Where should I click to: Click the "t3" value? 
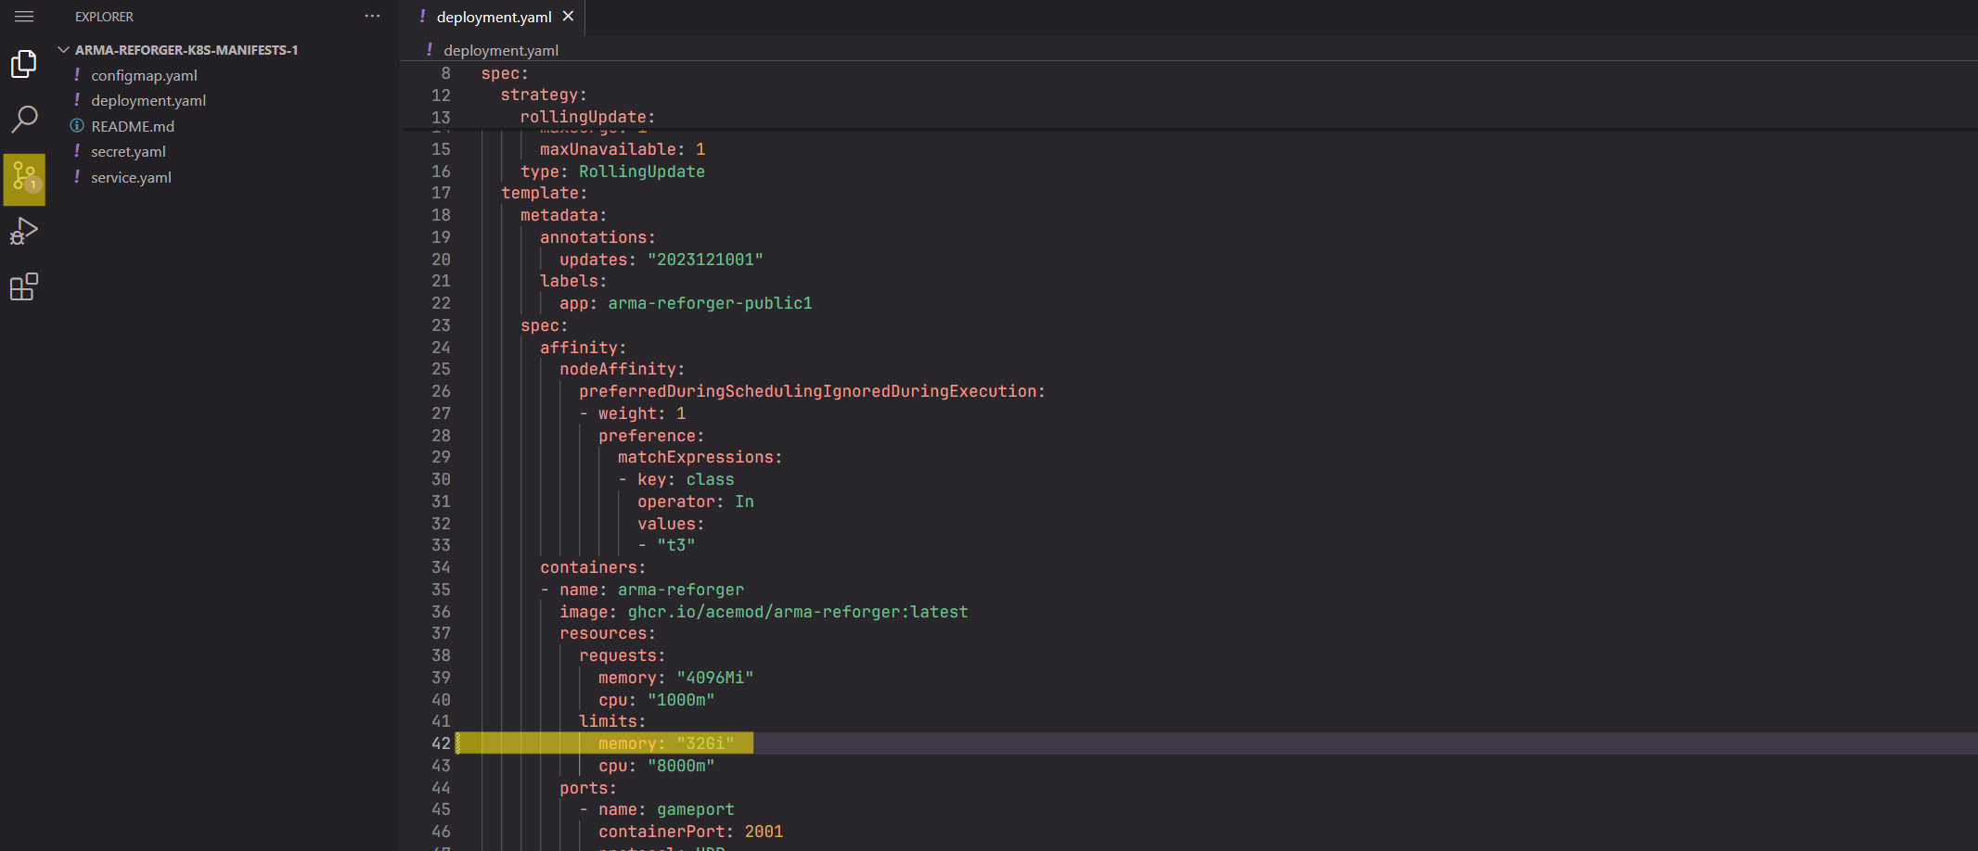(675, 545)
